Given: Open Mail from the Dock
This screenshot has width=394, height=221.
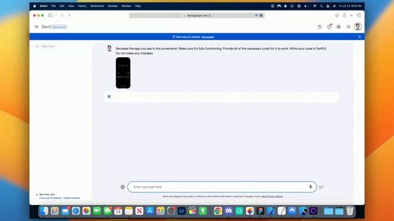Looking at the screenshot, I should [x=65, y=211].
